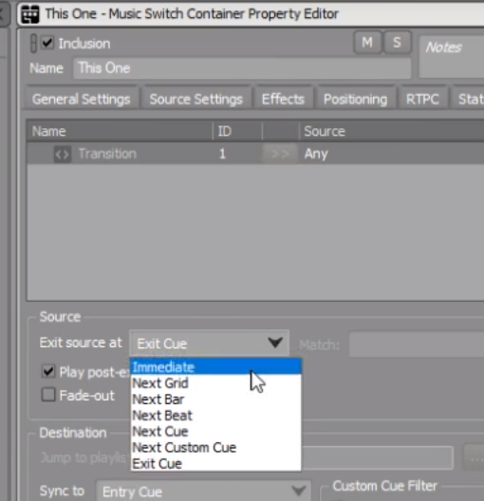Enable the Fade-out checkbox
Viewport: 484px width, 501px height.
pos(48,395)
